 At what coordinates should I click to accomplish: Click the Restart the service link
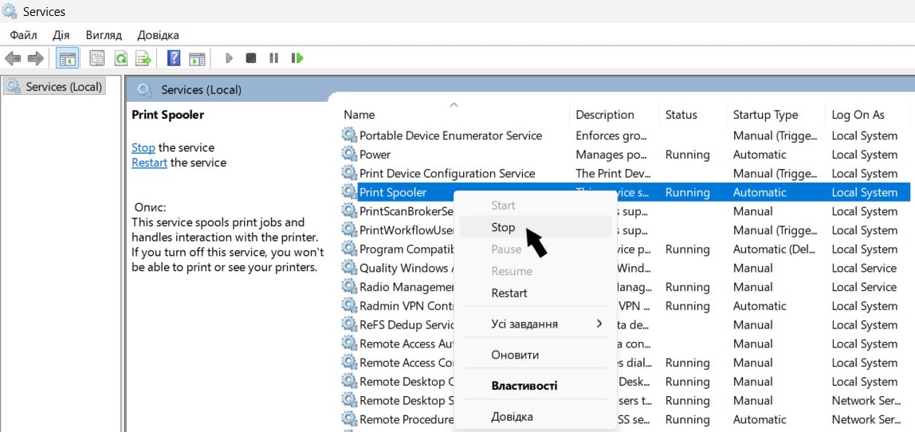tap(149, 163)
